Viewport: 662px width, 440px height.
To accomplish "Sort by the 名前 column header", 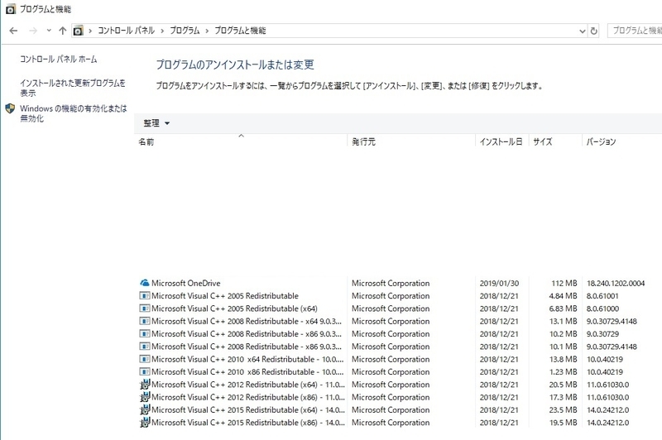I will click(x=146, y=141).
